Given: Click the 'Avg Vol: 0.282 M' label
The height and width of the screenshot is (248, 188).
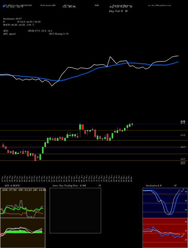Looking at the screenshot, I should click(121, 7).
